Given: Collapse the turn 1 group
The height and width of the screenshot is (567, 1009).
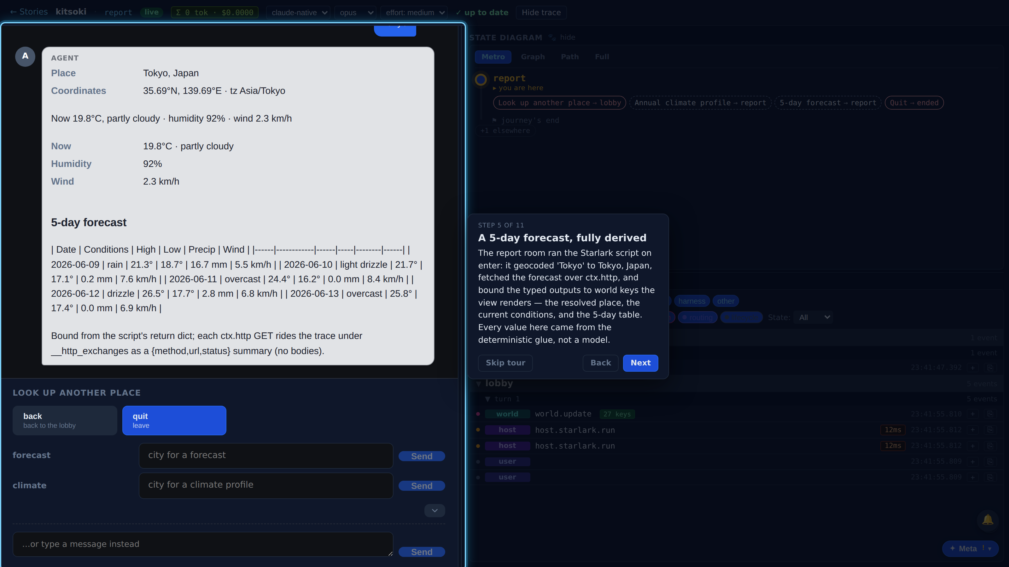Looking at the screenshot, I should (488, 399).
